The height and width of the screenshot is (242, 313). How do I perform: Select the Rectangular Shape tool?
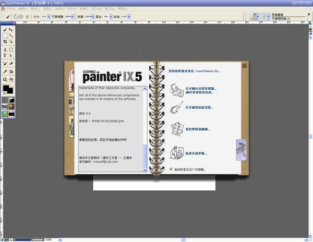tap(11, 50)
